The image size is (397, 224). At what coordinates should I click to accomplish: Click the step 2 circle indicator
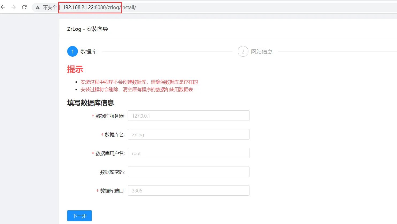point(243,52)
